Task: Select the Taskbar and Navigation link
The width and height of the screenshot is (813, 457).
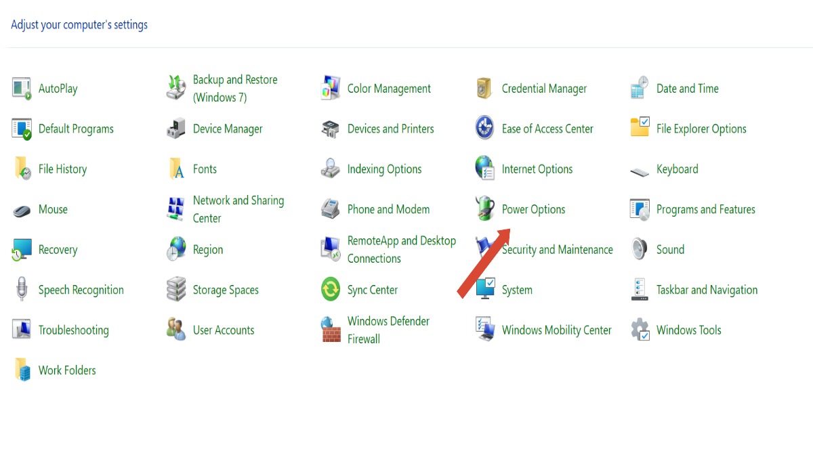Action: pyautogui.click(x=707, y=290)
